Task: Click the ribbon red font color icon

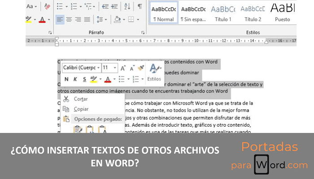Action: (42, 20)
